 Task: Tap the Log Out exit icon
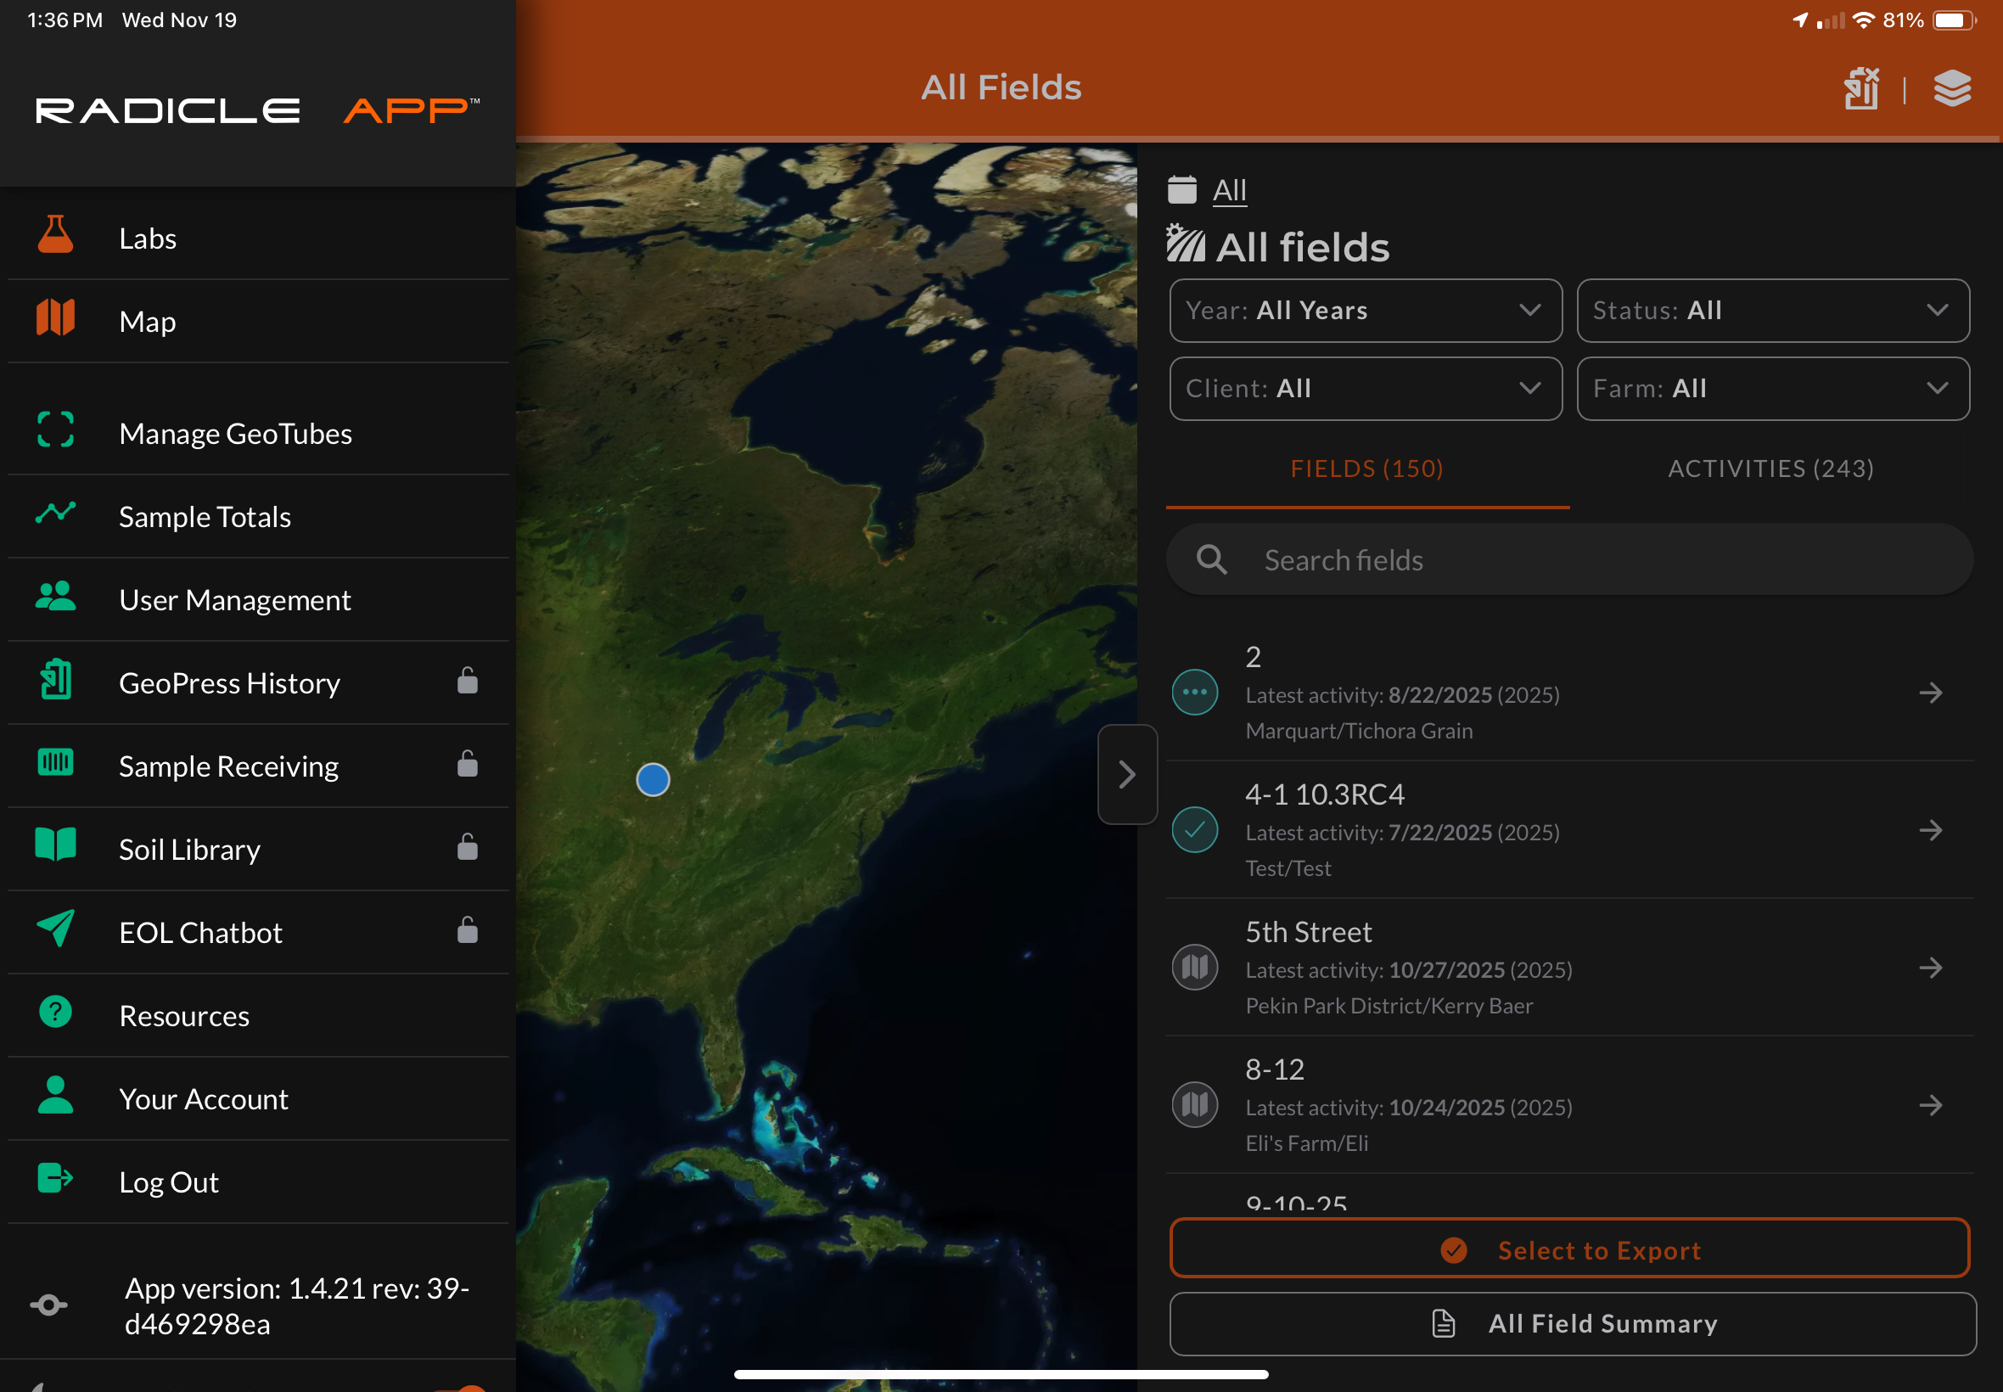tap(56, 1178)
